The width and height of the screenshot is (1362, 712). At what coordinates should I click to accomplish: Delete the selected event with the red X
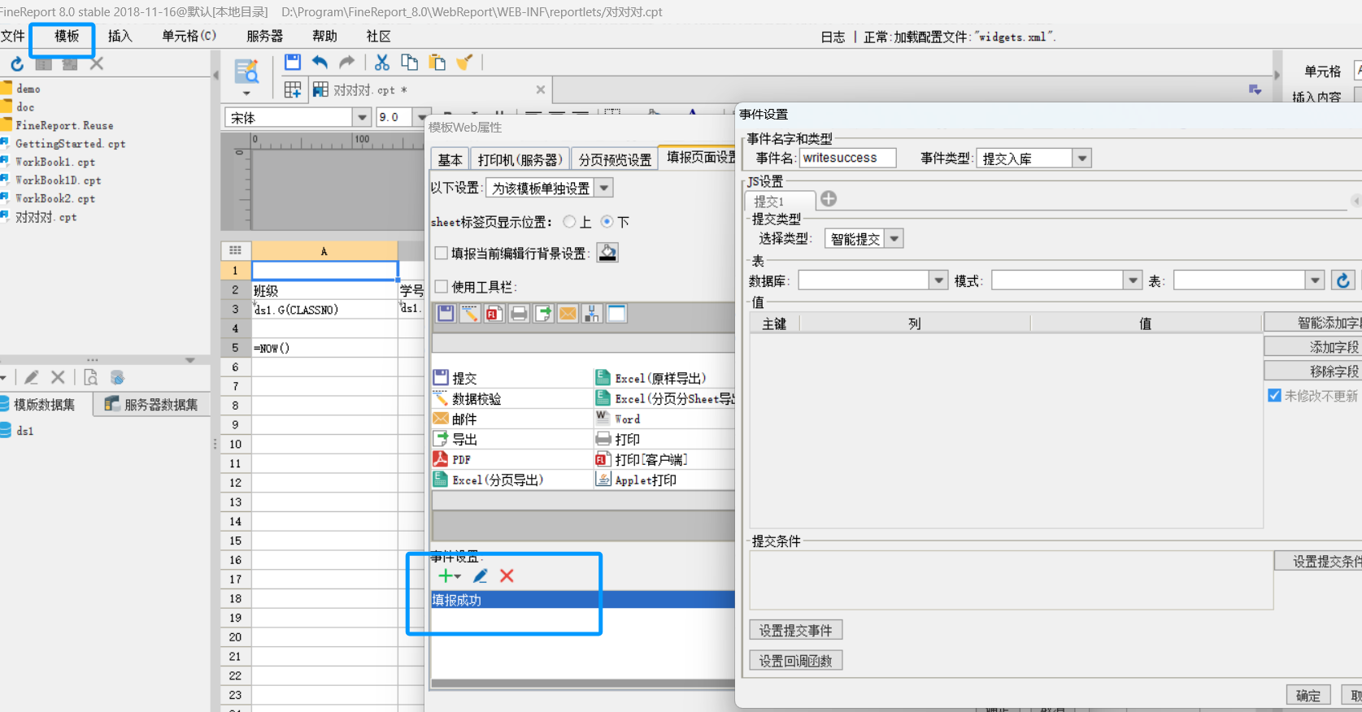click(507, 575)
